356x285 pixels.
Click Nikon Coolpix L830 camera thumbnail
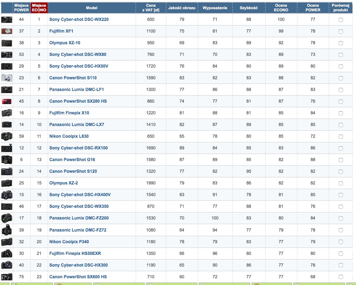click(x=7, y=136)
